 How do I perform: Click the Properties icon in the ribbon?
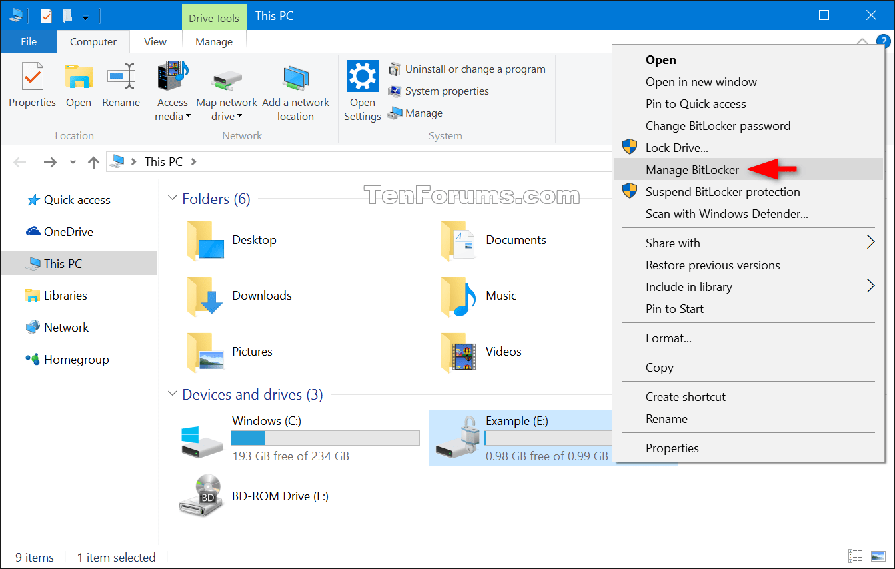click(x=31, y=77)
